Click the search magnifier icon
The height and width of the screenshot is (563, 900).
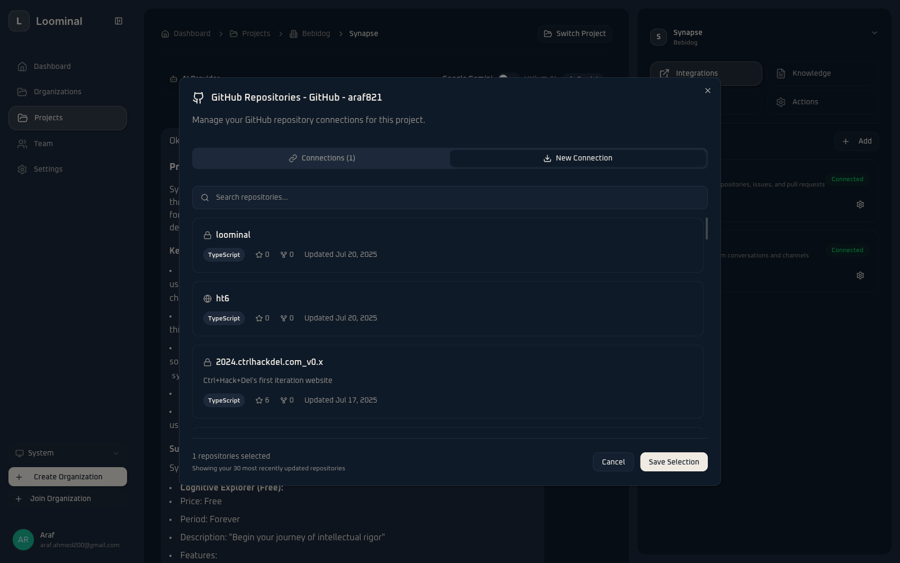[x=205, y=198]
